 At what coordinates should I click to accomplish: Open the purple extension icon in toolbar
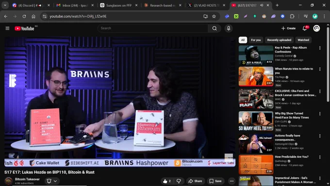273,16
